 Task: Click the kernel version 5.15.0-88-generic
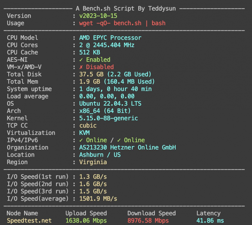click(x=108, y=118)
